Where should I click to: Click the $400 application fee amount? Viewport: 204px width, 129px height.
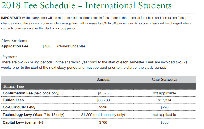click(x=46, y=46)
